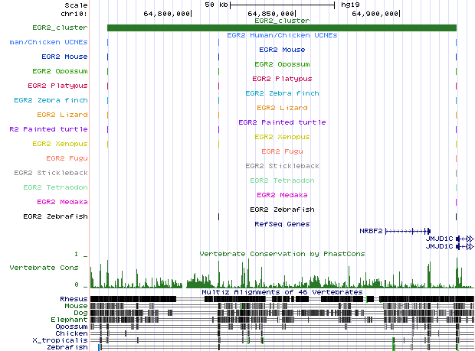Select the Chicken alignment label

coord(72,333)
